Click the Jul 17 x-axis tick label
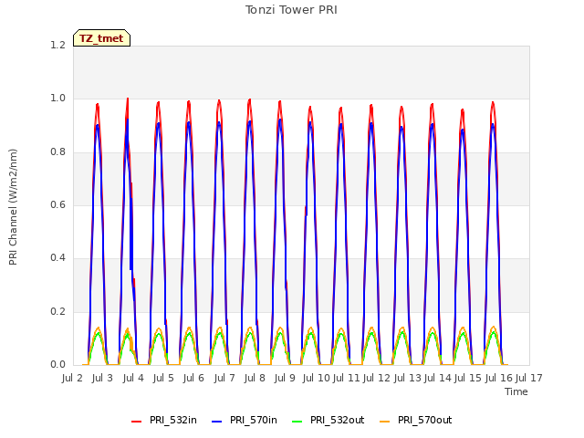This screenshot has width=584, height=438. tap(528, 378)
